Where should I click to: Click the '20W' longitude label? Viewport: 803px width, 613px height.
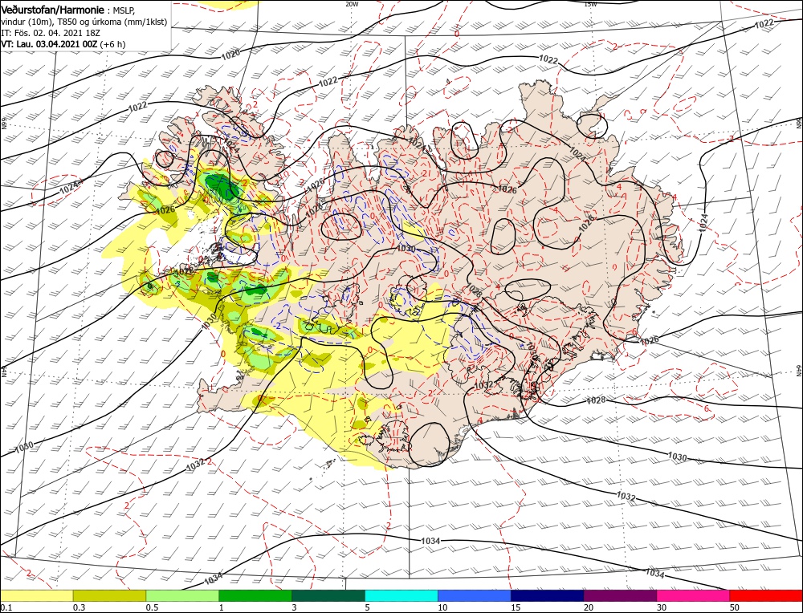click(x=352, y=3)
